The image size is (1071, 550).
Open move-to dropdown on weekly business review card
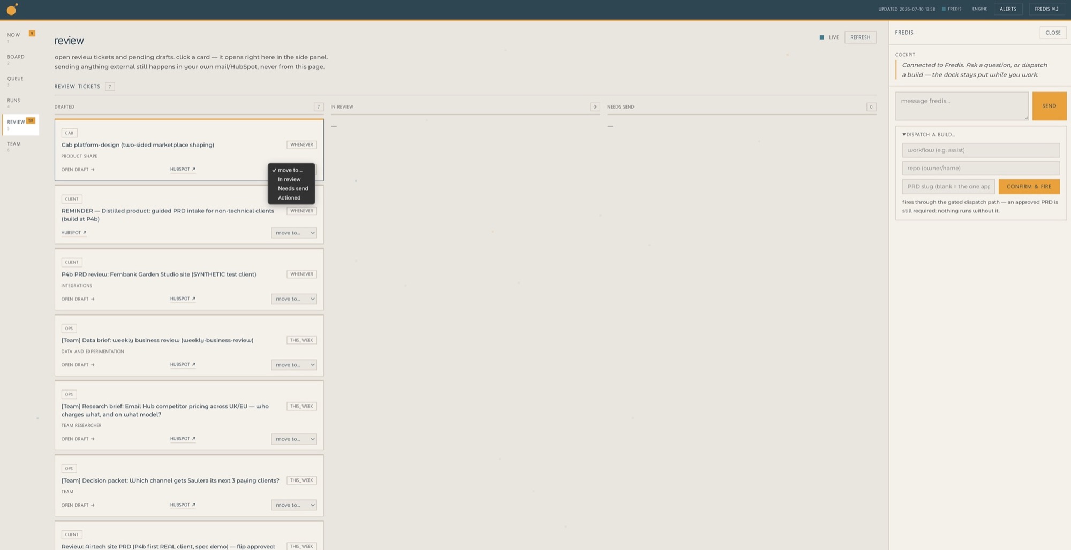click(293, 365)
